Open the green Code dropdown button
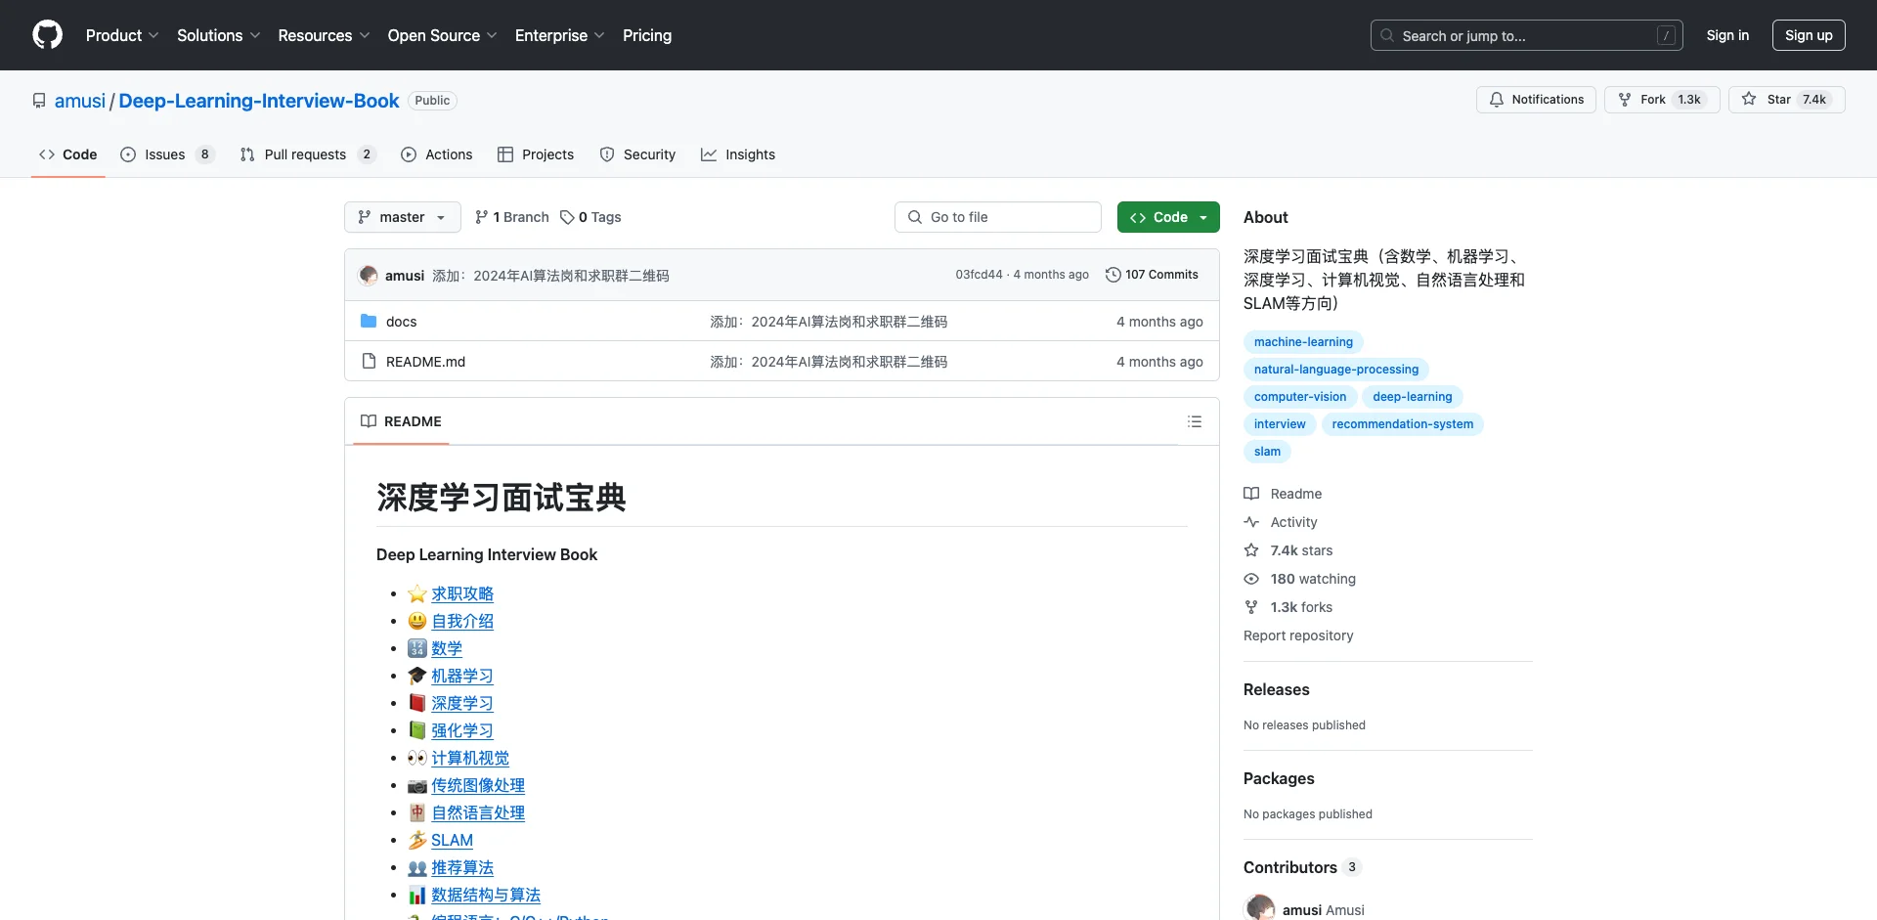 [1168, 217]
